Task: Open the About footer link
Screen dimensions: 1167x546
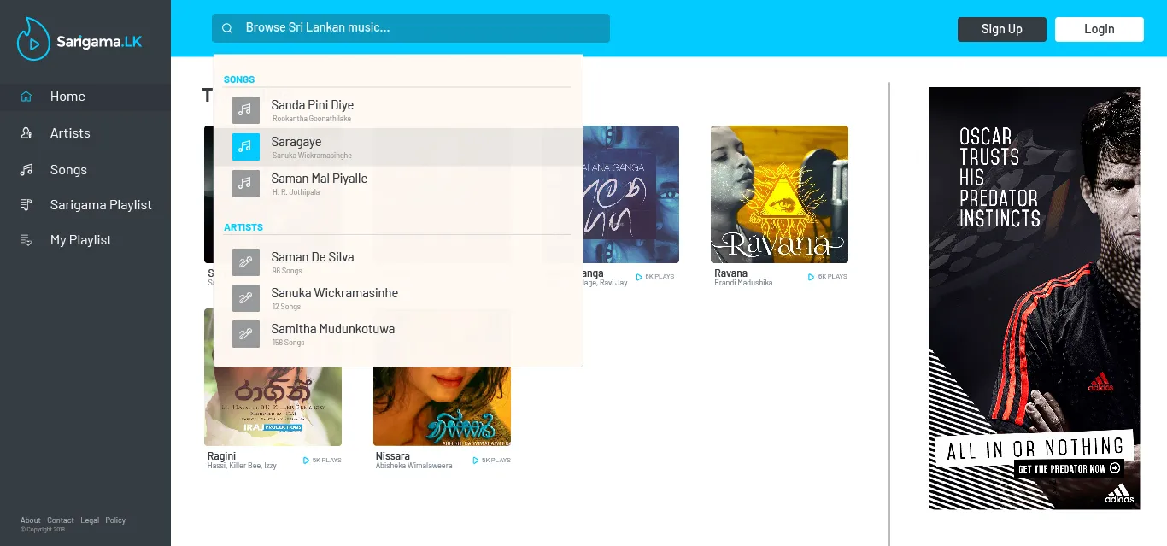Action: 31,520
